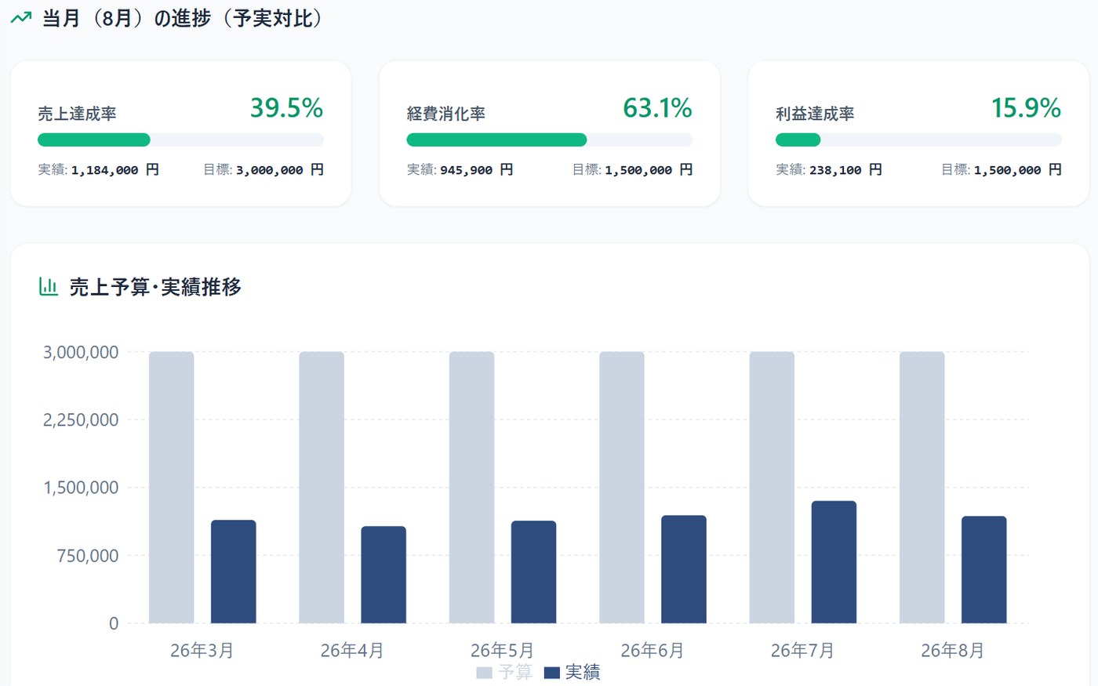
Task: Click the 売上達成率 card label
Action: pyautogui.click(x=77, y=114)
